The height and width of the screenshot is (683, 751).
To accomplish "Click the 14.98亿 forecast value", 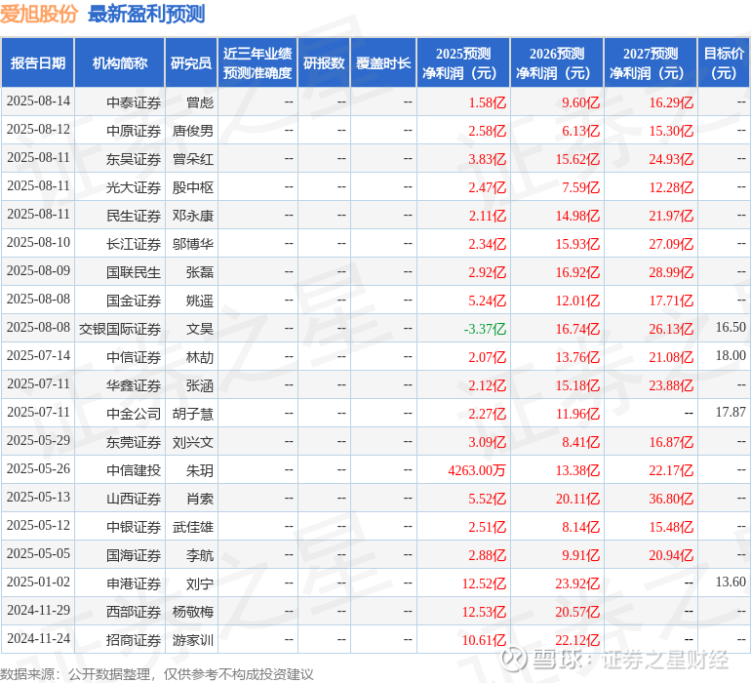I will (577, 216).
